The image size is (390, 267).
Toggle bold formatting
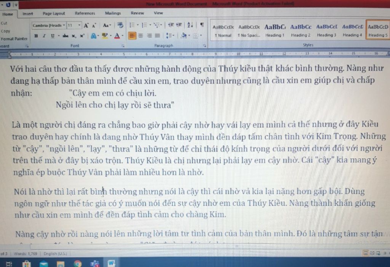(36, 36)
